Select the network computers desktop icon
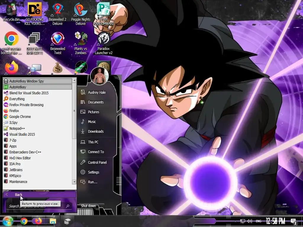The height and width of the screenshot is (227, 303). 34,69
